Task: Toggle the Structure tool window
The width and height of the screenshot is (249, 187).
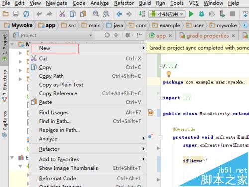Action: point(5,86)
